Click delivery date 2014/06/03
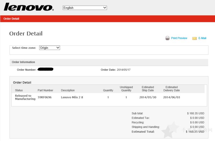 click(x=171, y=97)
